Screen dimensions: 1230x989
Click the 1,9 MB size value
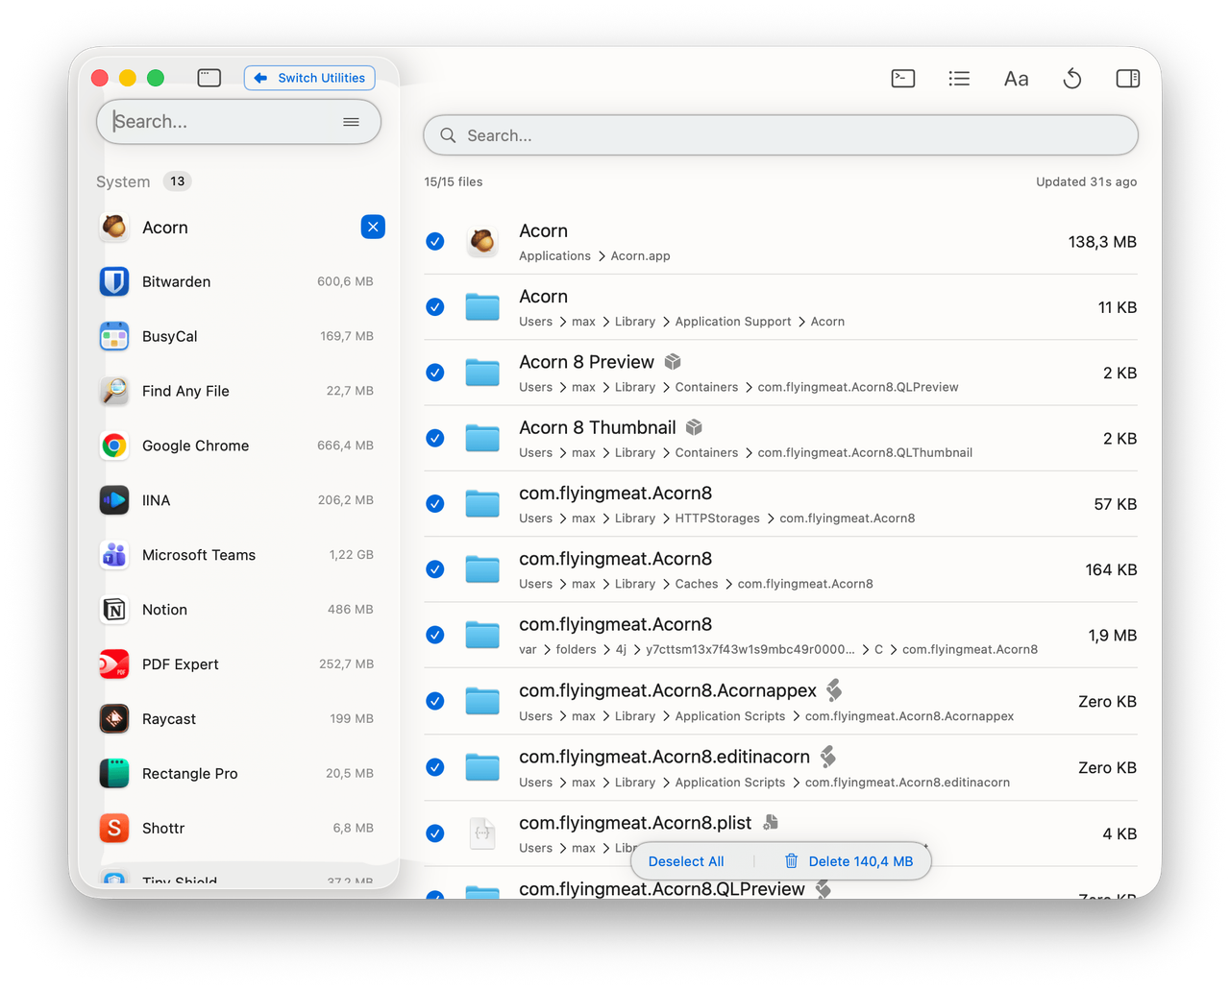[x=1113, y=636]
